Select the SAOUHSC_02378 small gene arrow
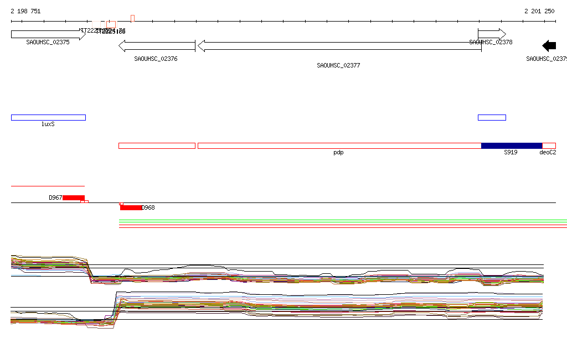This screenshot has width=567, height=338. [x=492, y=34]
